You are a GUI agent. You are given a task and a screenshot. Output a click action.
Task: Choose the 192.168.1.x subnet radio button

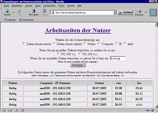click(x=59, y=54)
